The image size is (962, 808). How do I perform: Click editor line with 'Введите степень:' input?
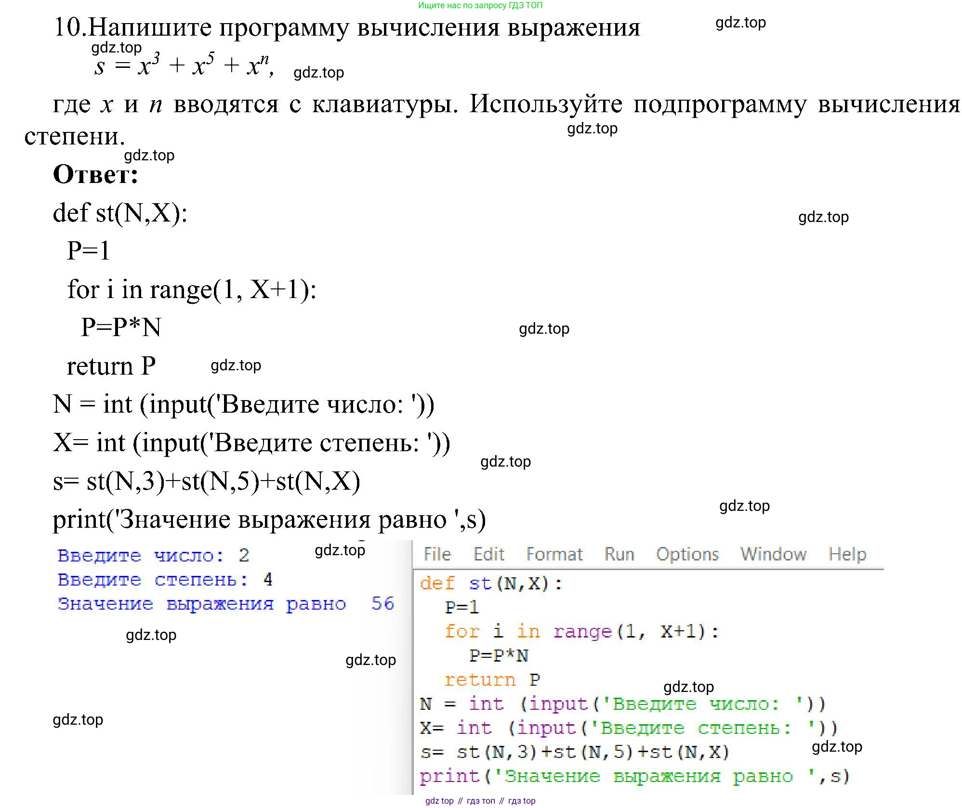coord(629,728)
